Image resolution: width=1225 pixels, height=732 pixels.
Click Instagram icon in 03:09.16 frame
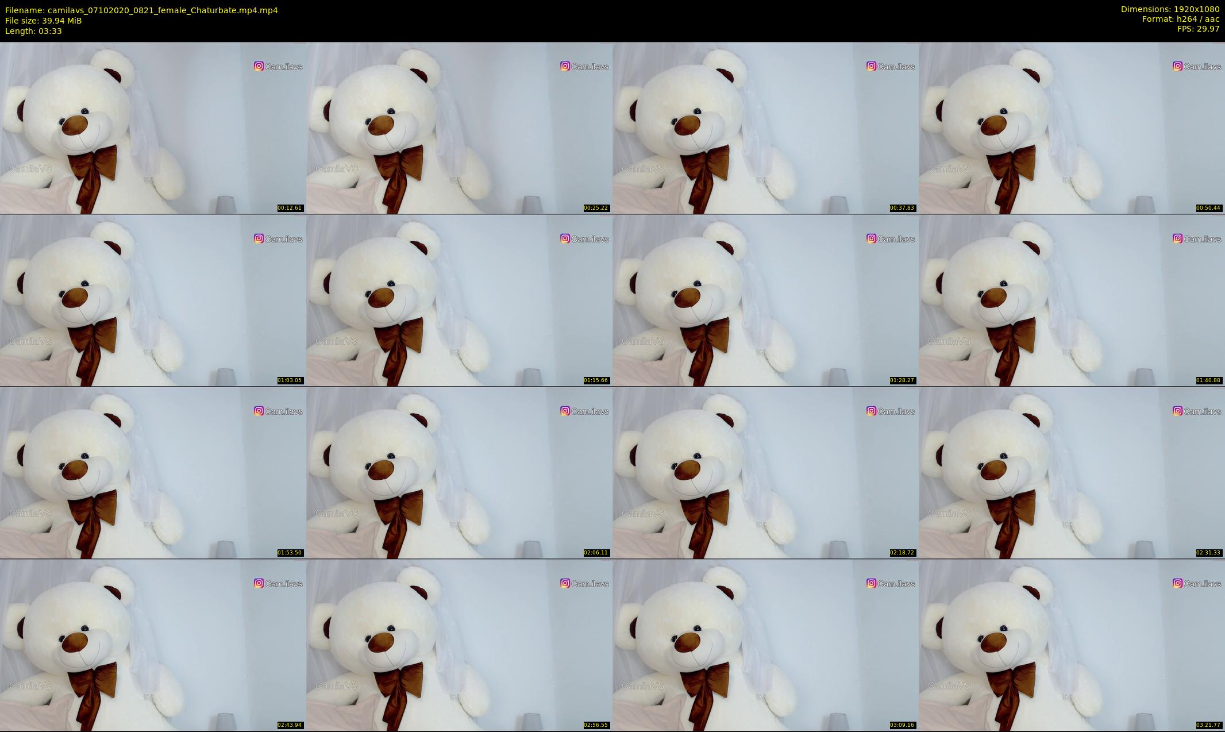pos(871,583)
